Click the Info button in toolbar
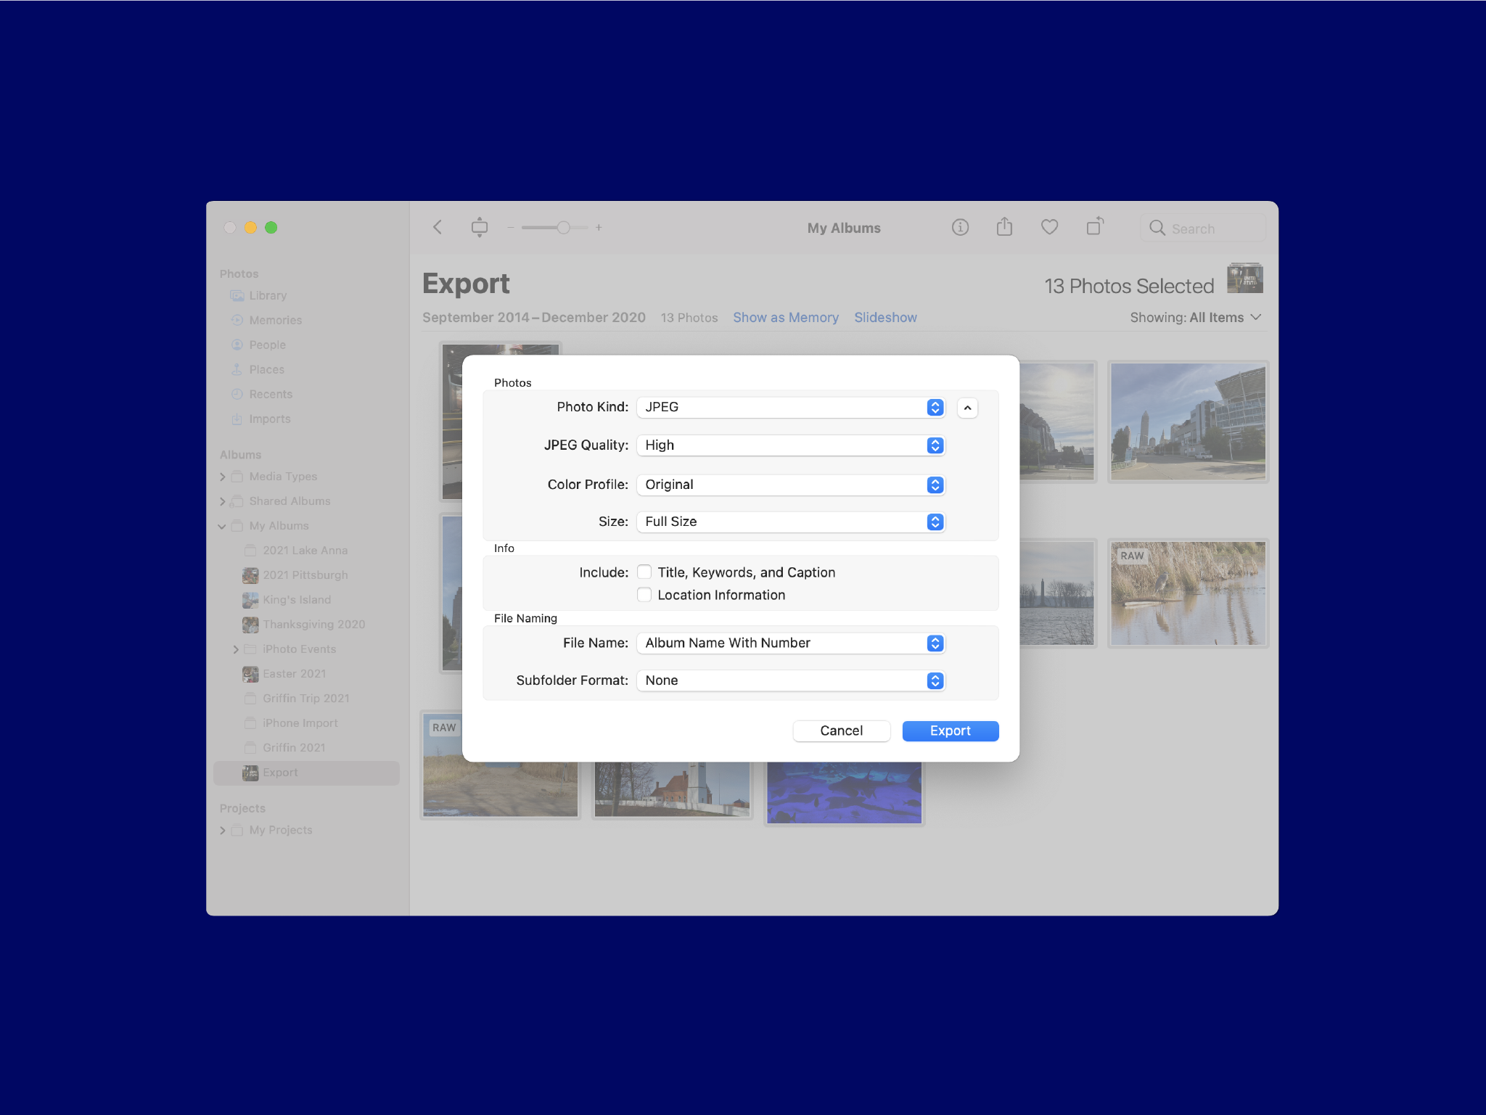Image resolution: width=1486 pixels, height=1115 pixels. coord(959,228)
